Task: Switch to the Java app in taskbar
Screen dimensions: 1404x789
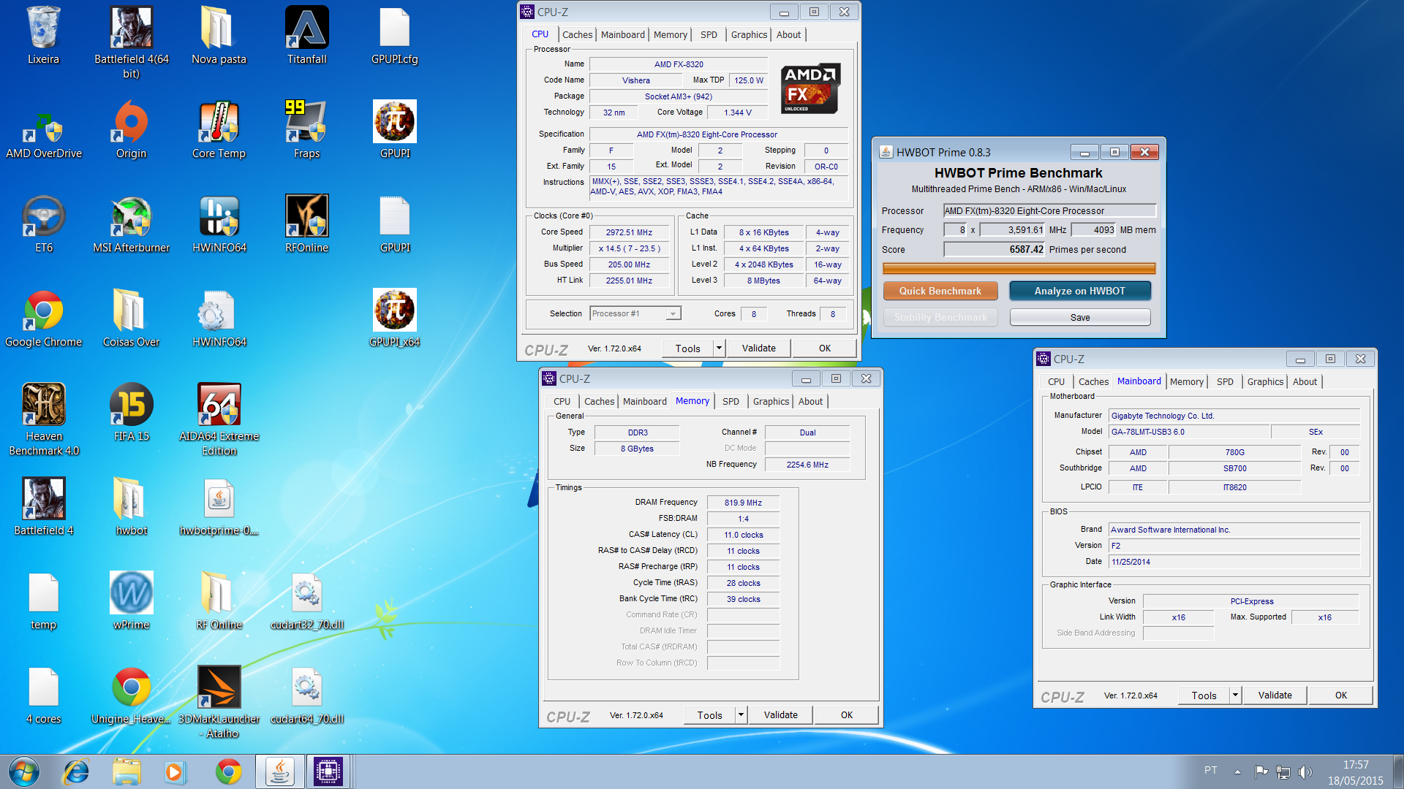Action: pos(279,771)
